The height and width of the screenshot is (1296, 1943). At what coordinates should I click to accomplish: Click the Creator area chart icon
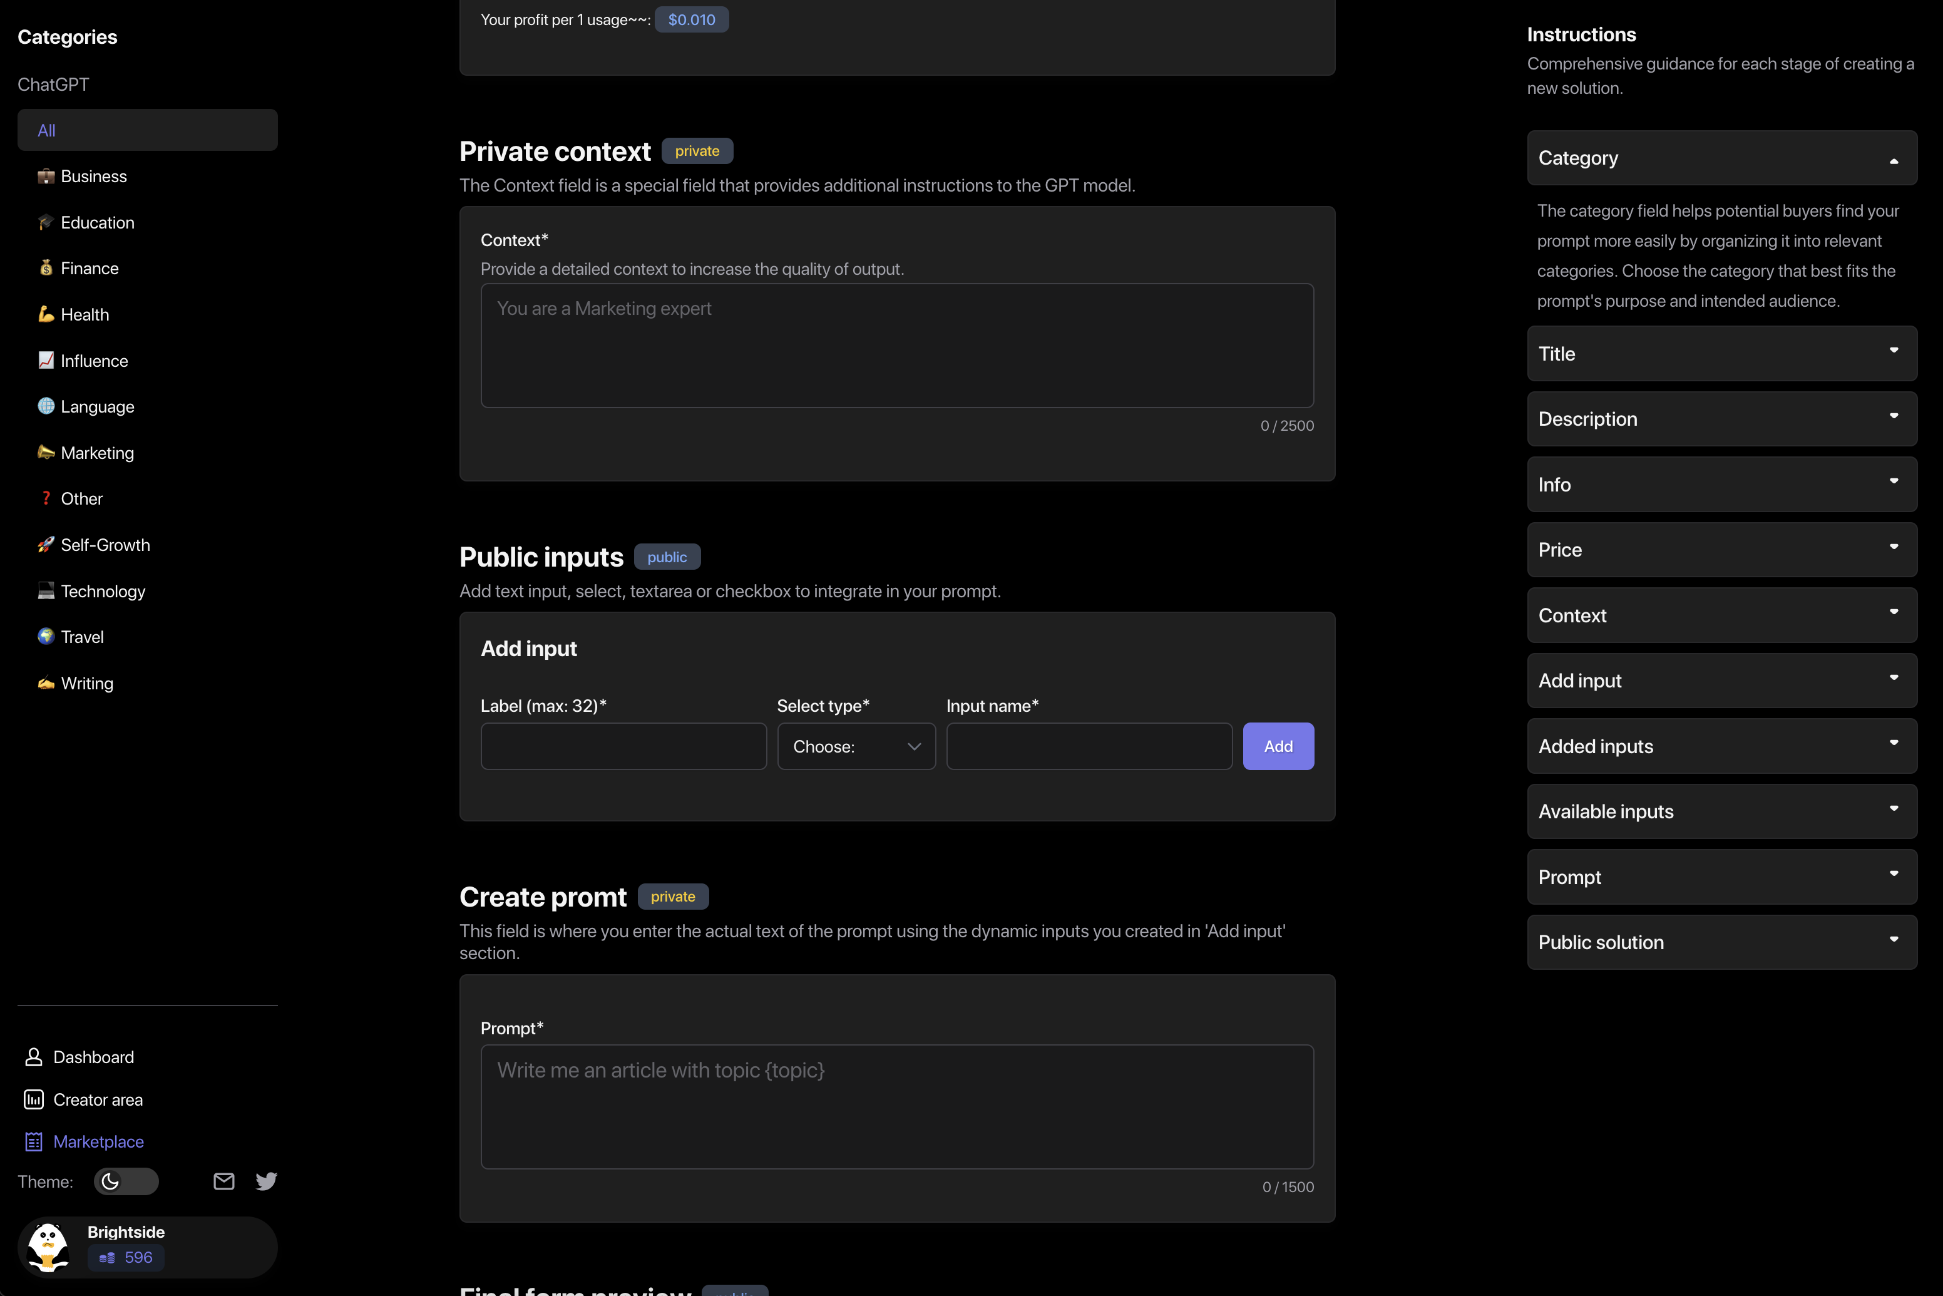coord(34,1099)
